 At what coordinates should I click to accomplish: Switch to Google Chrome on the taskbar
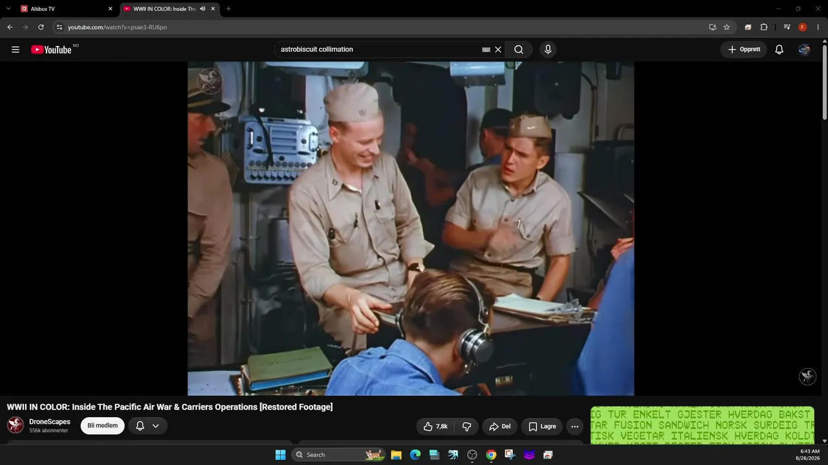[x=491, y=455]
